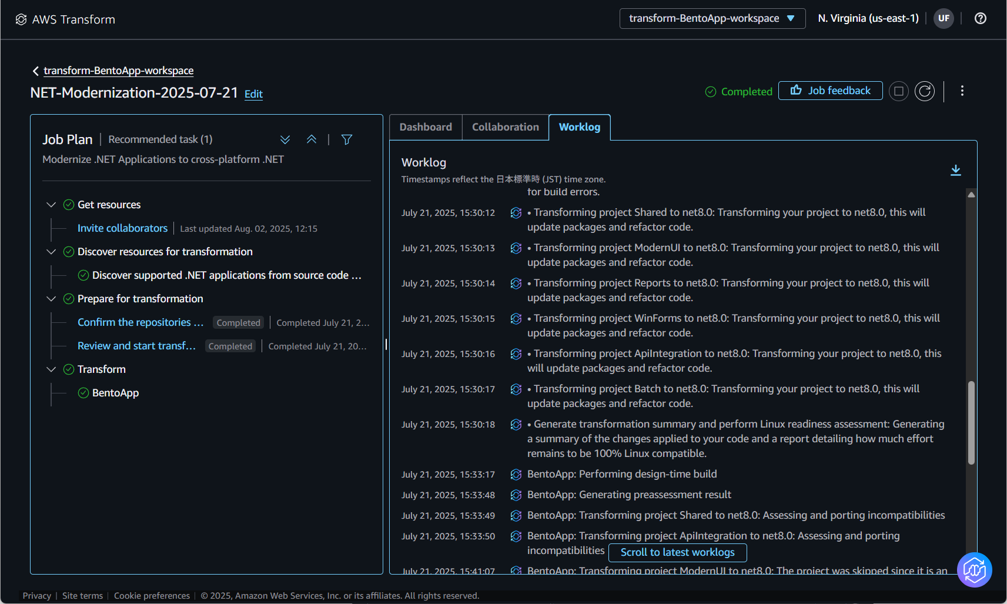The width and height of the screenshot is (1007, 604).
Task: Click the stop job square icon
Action: click(898, 91)
